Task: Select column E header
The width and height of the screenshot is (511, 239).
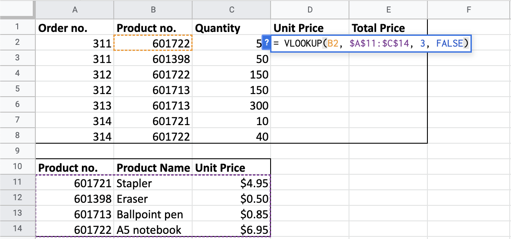Action: click(388, 10)
